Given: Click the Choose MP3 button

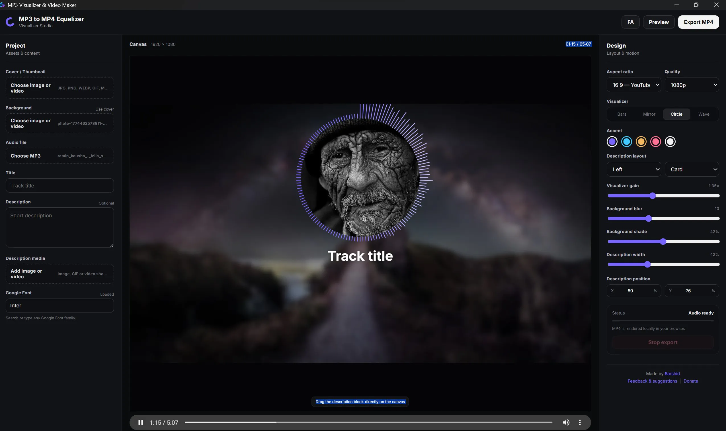Looking at the screenshot, I should [60, 156].
